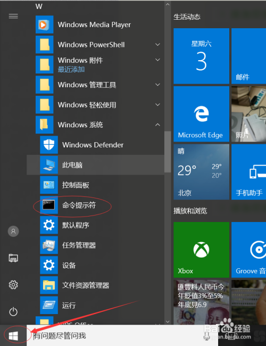The width and height of the screenshot is (266, 346).
Task: Select the 控制面板 label
Action: pos(76,185)
